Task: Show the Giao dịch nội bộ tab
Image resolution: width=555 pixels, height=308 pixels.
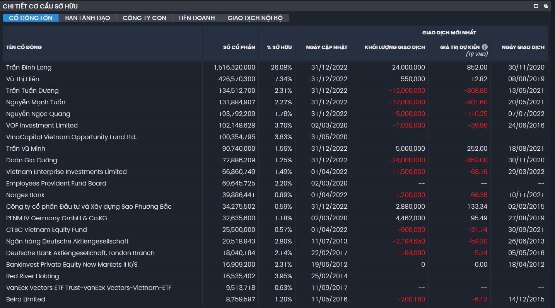Action: pos(255,18)
